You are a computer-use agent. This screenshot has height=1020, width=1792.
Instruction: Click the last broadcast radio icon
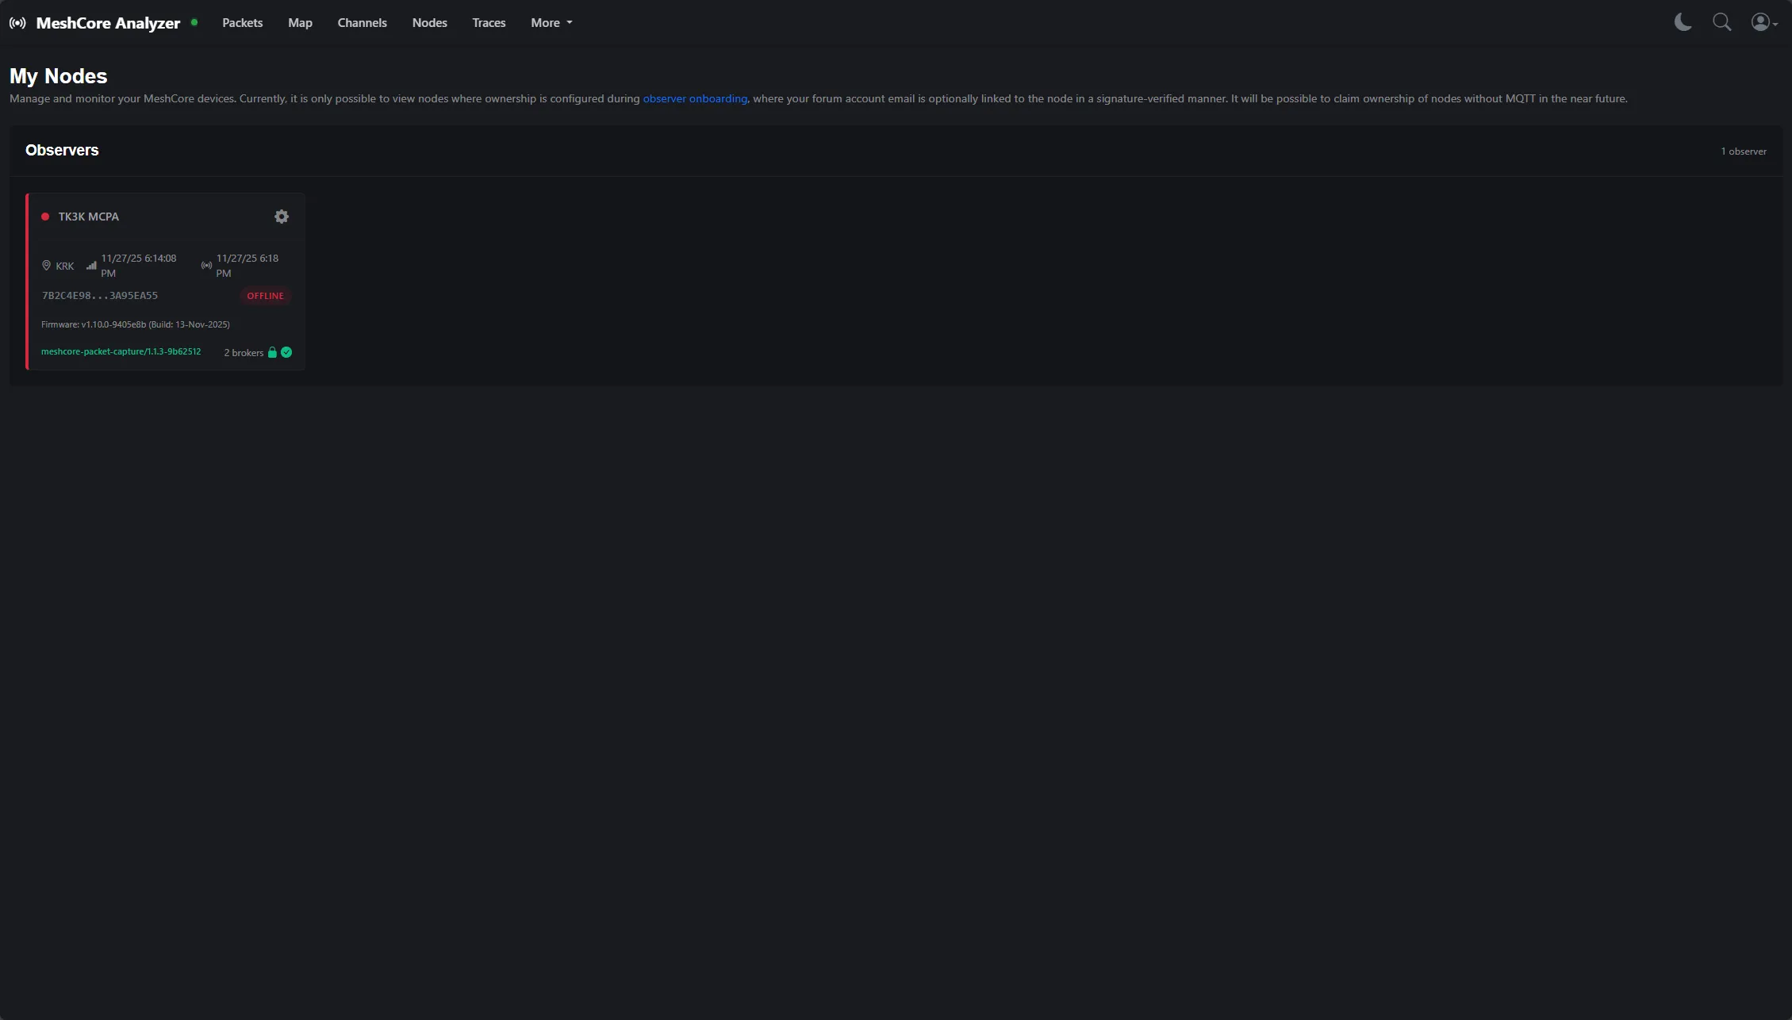point(206,266)
